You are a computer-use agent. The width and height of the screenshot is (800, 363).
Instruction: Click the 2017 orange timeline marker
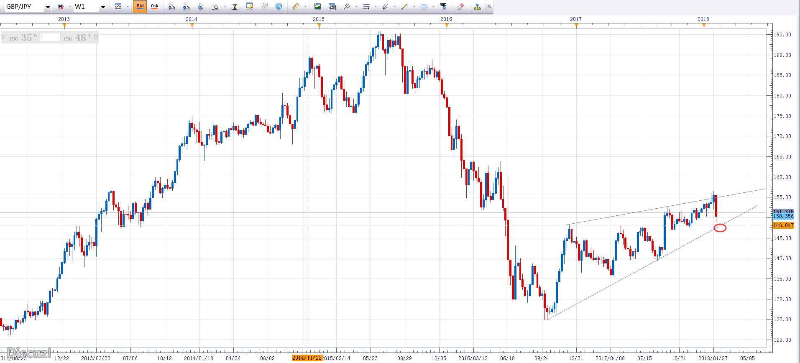(577, 26)
